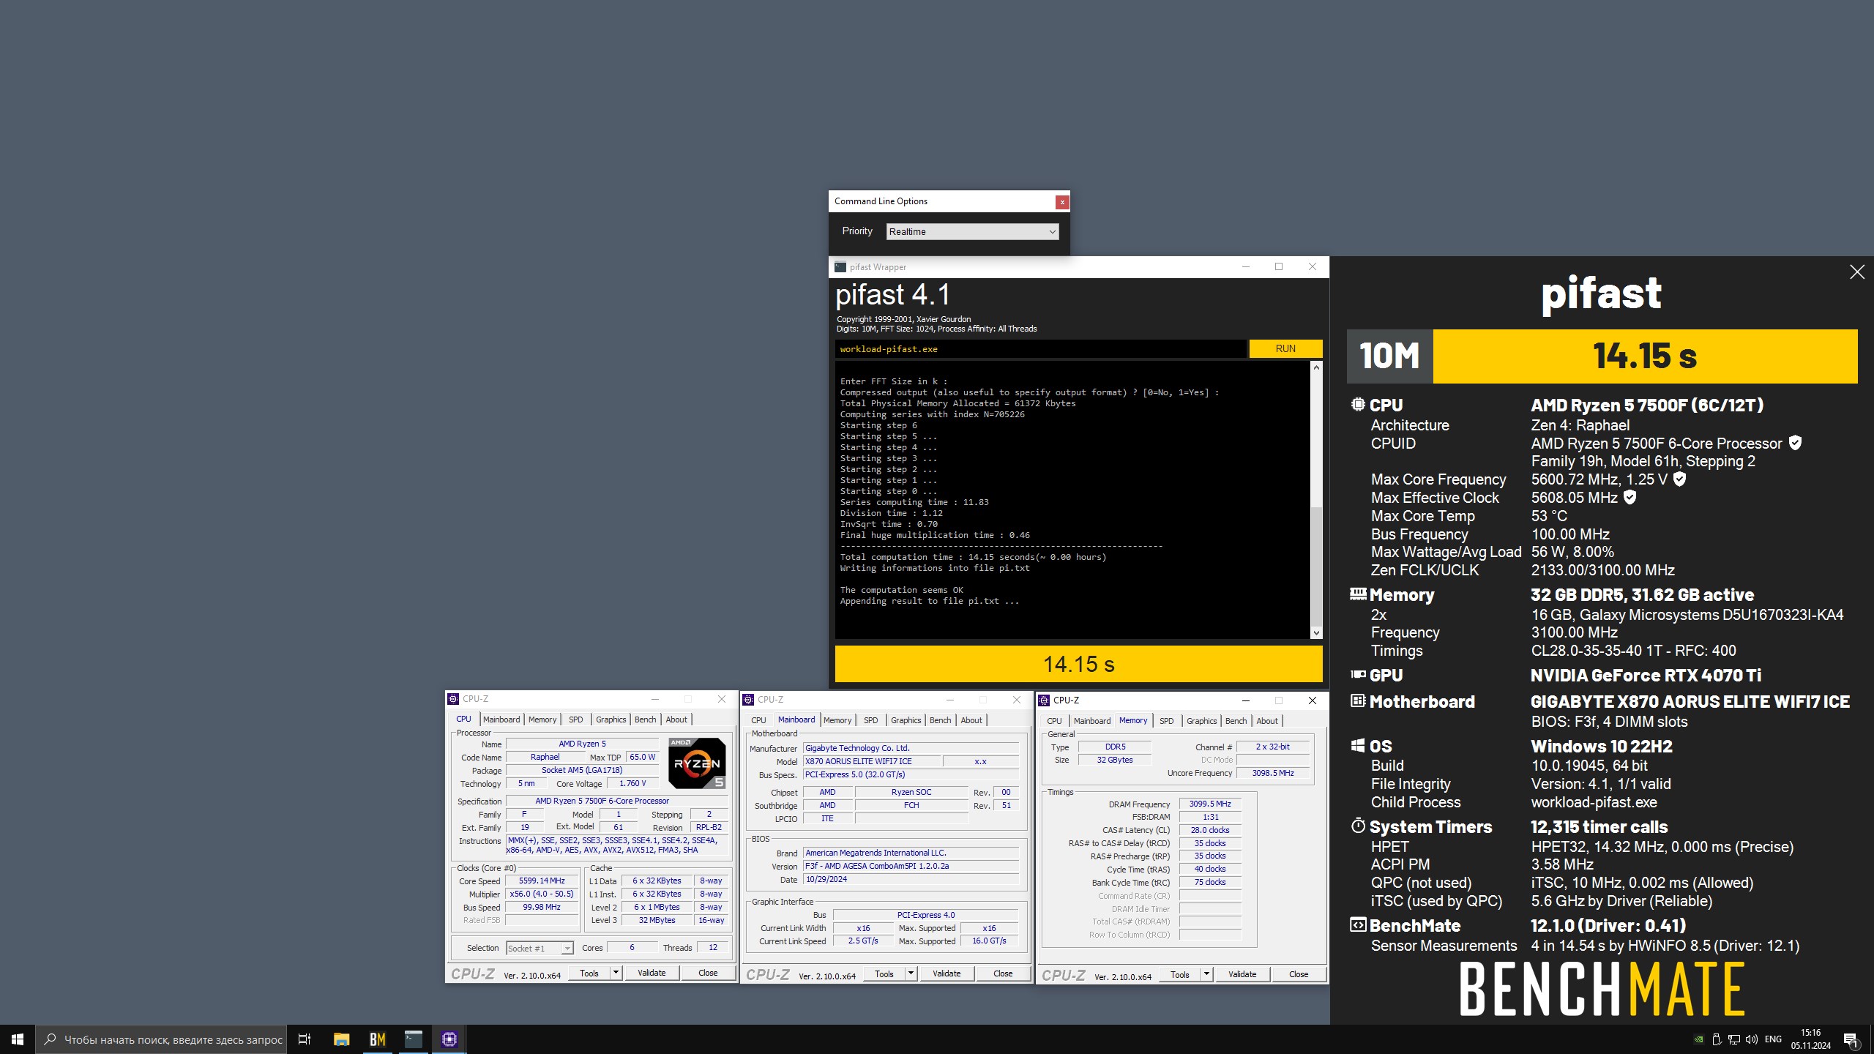Open SPD tab in third CPU-Z window
Screen dimensions: 1874x1054
pos(1166,721)
